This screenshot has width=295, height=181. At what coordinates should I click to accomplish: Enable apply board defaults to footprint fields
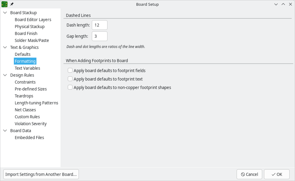70,70
